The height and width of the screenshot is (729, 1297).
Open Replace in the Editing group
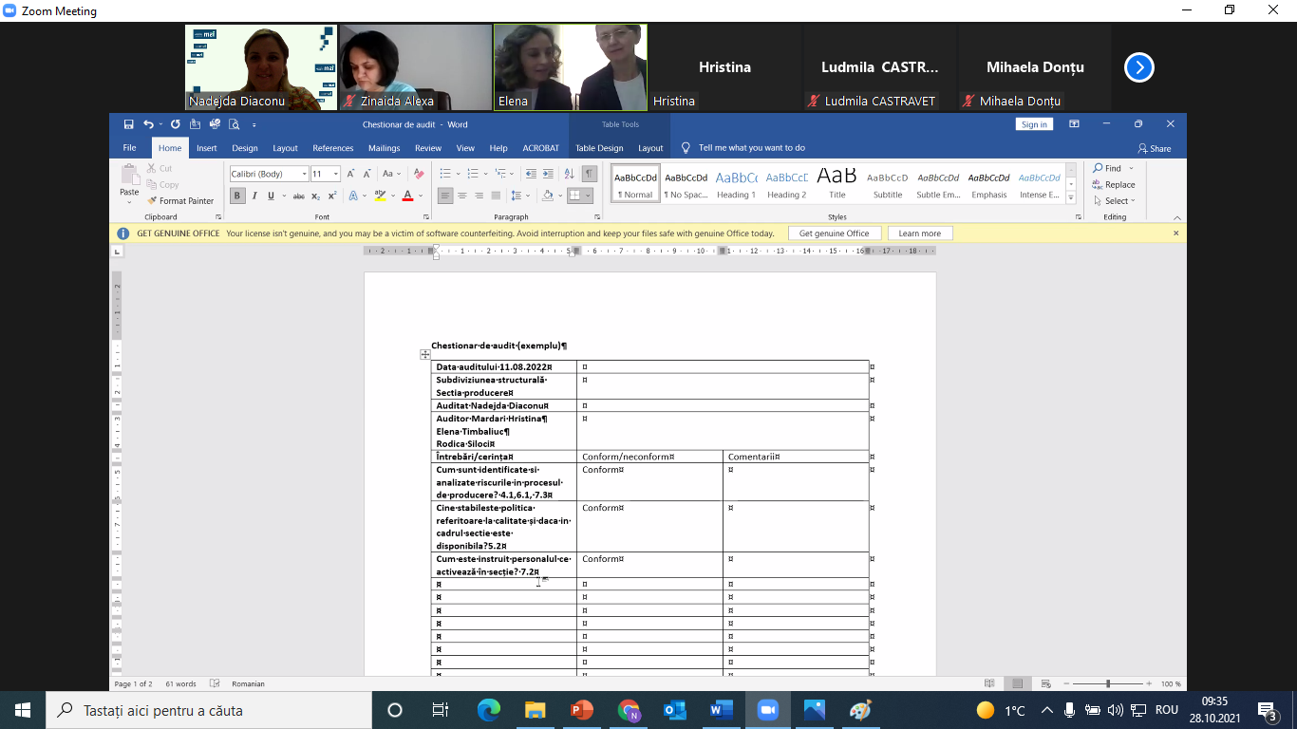[1114, 185]
